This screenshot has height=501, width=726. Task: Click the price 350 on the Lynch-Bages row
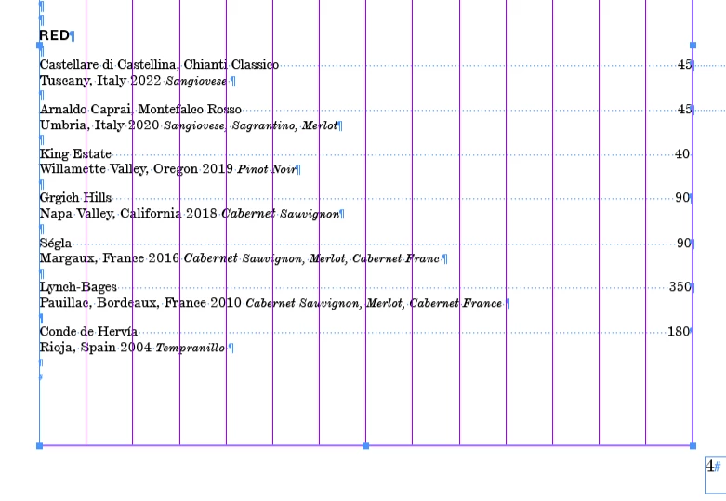[680, 287]
